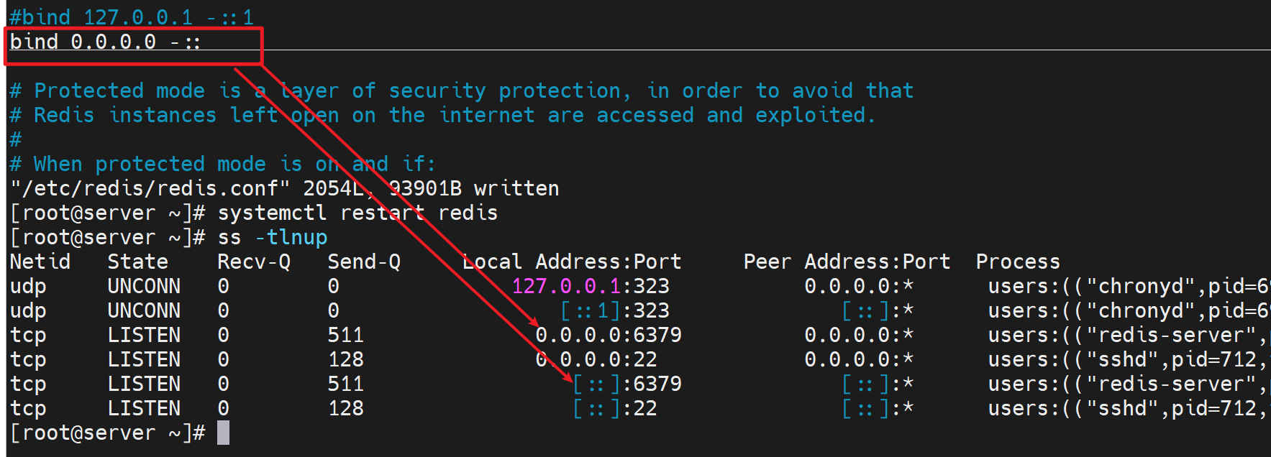Click the magenta 127.0.0.1:323 address
Image resolution: width=1271 pixels, height=457 pixels.
[x=590, y=287]
